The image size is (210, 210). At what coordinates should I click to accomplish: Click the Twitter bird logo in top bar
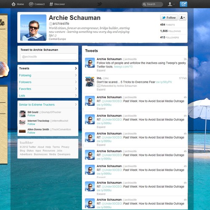(100, 4)
